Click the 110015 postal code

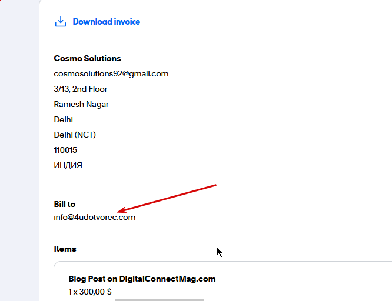pyautogui.click(x=65, y=150)
